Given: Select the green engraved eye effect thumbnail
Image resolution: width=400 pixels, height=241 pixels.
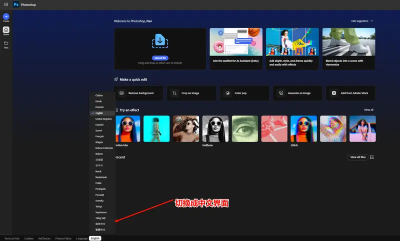Looking at the screenshot, I should point(245,129).
